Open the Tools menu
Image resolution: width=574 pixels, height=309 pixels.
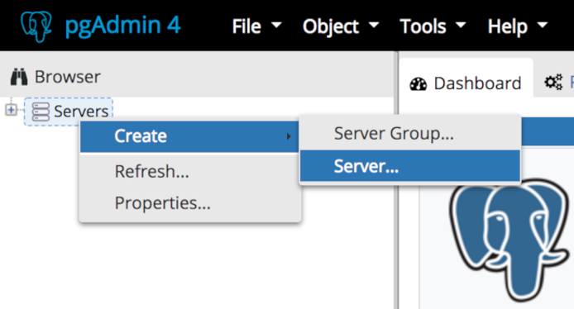click(x=433, y=26)
